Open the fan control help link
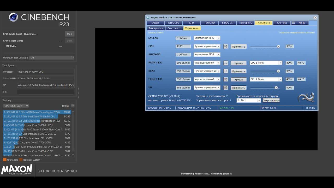This screenshot has width=334, height=188. tap(297, 33)
